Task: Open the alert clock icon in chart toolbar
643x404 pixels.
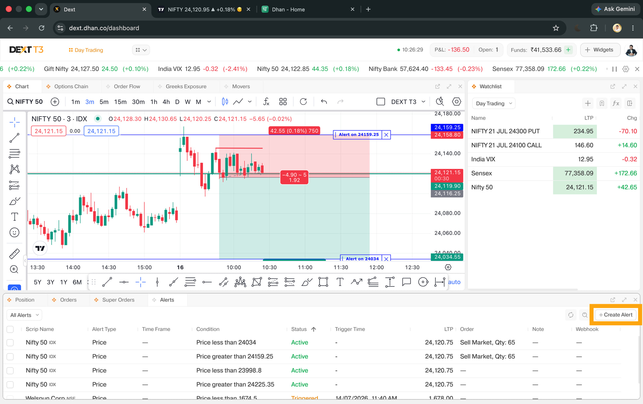Action: pyautogui.click(x=440, y=102)
